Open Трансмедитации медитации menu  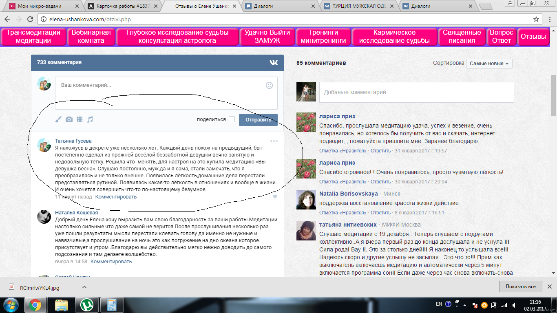(x=33, y=36)
